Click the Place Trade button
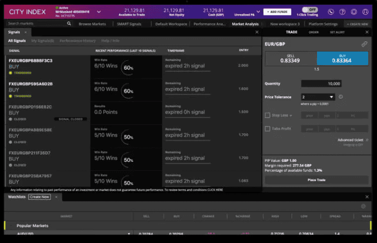The height and width of the screenshot is (243, 377). click(317, 180)
